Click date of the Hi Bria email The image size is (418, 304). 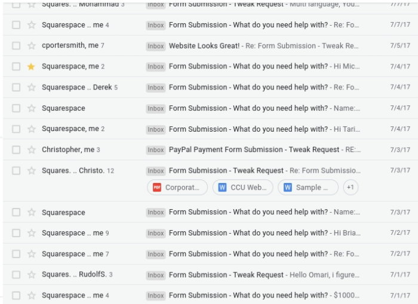tap(400, 232)
